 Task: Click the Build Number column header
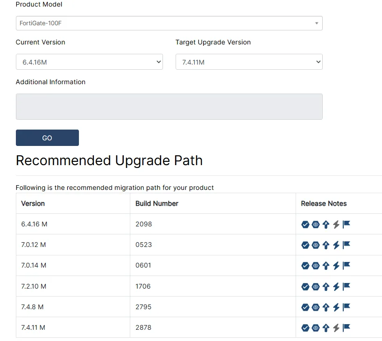pos(157,203)
